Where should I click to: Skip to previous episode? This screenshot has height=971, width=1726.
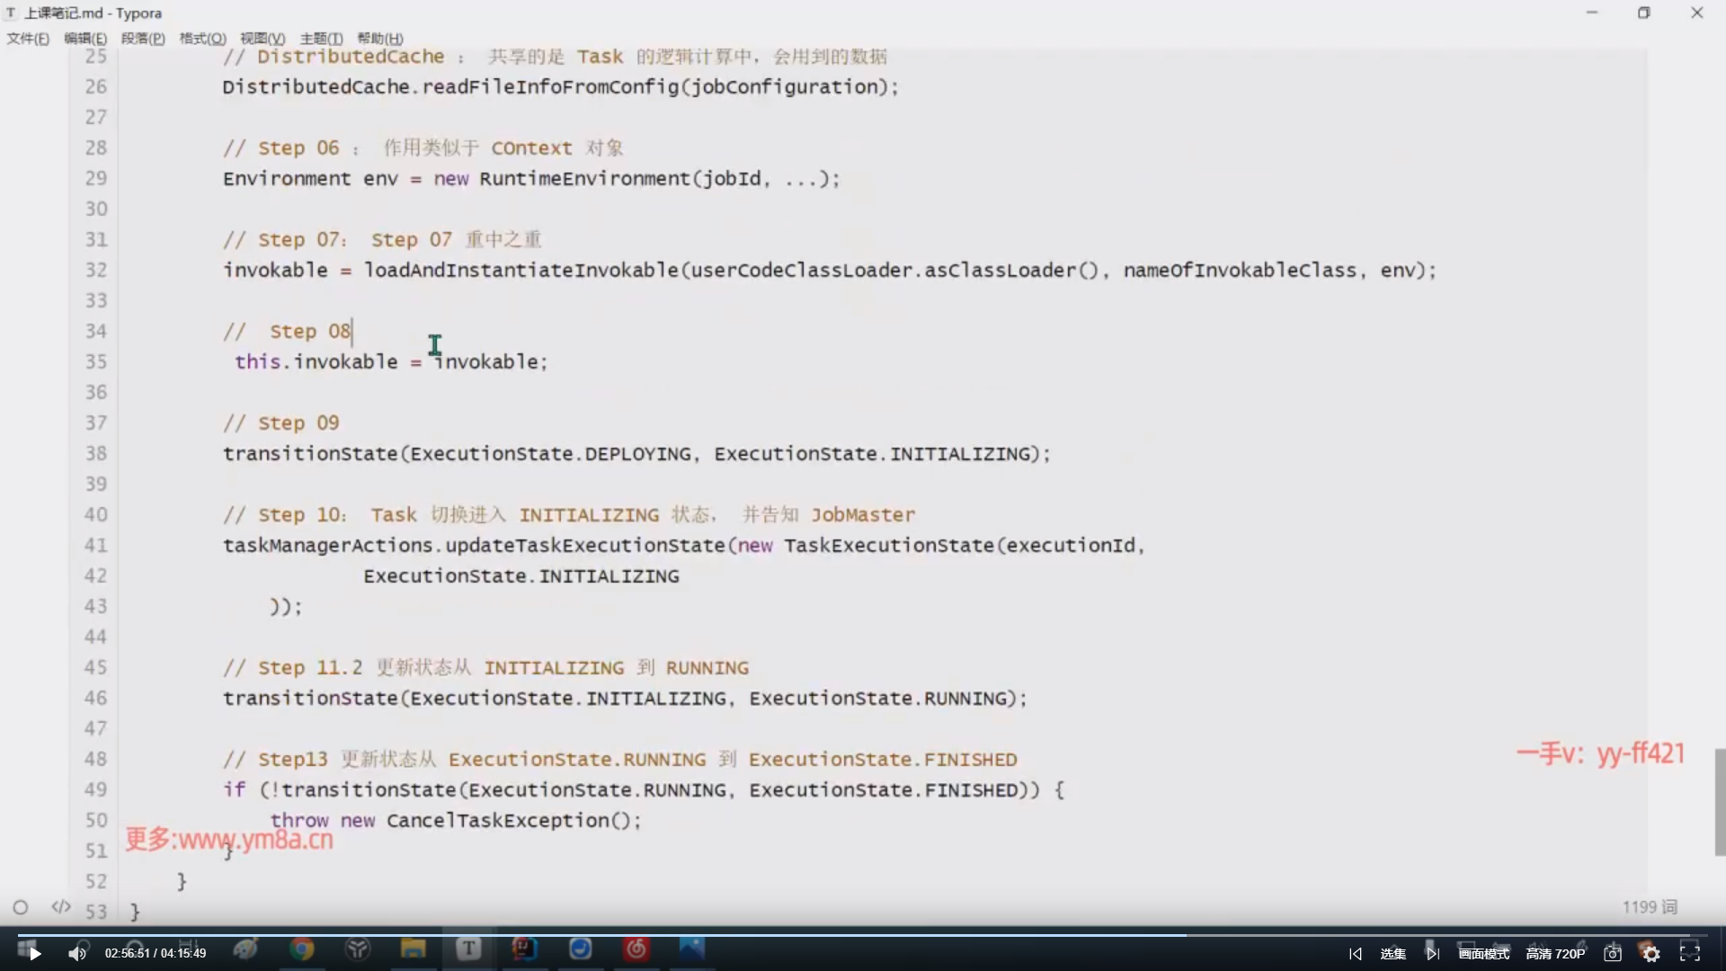(1356, 954)
